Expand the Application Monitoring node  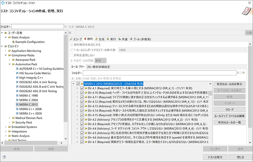coord(6,51)
